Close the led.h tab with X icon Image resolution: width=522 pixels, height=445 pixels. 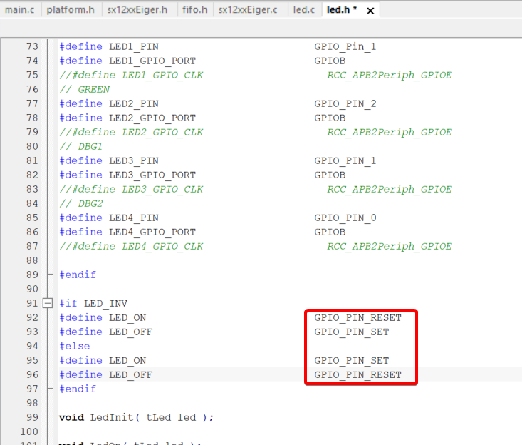click(x=370, y=10)
